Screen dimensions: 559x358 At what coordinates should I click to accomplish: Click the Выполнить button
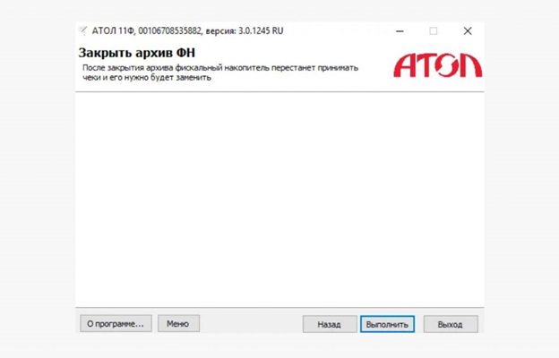pos(387,324)
